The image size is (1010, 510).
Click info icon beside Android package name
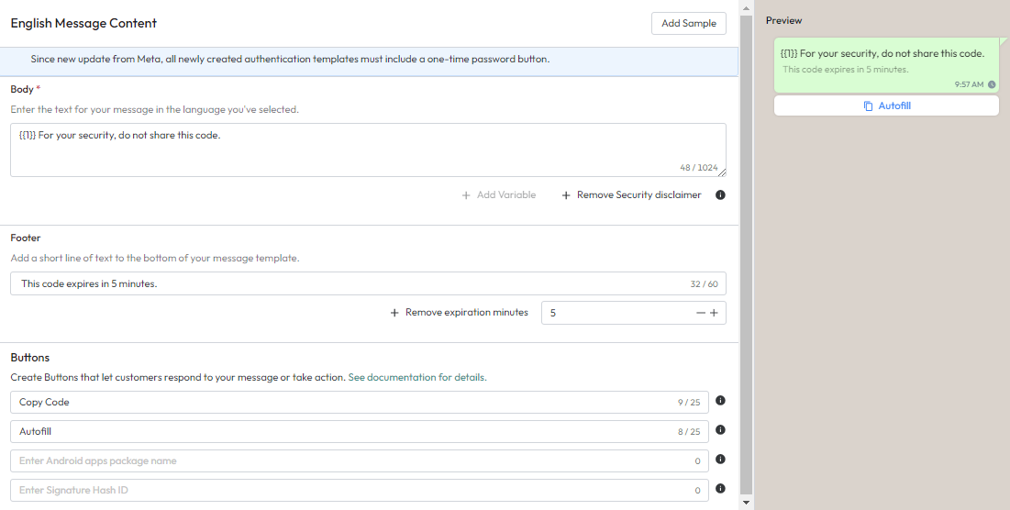(x=720, y=460)
